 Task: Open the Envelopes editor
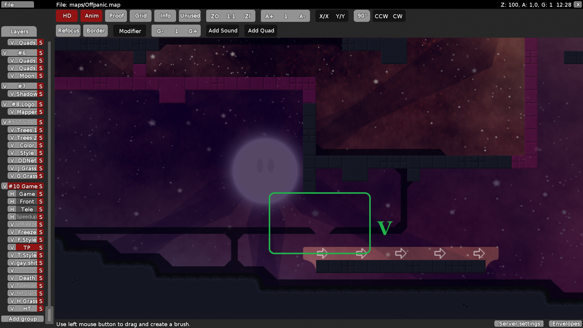pos(565,323)
